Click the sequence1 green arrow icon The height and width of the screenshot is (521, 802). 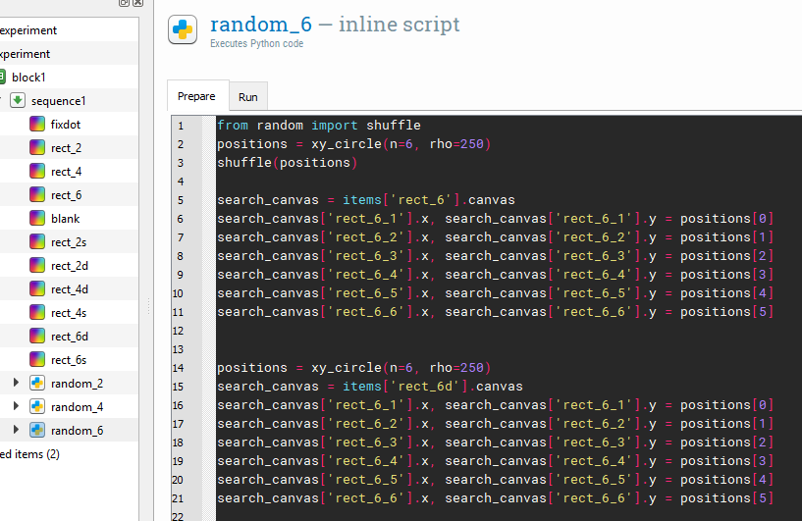click(x=18, y=100)
